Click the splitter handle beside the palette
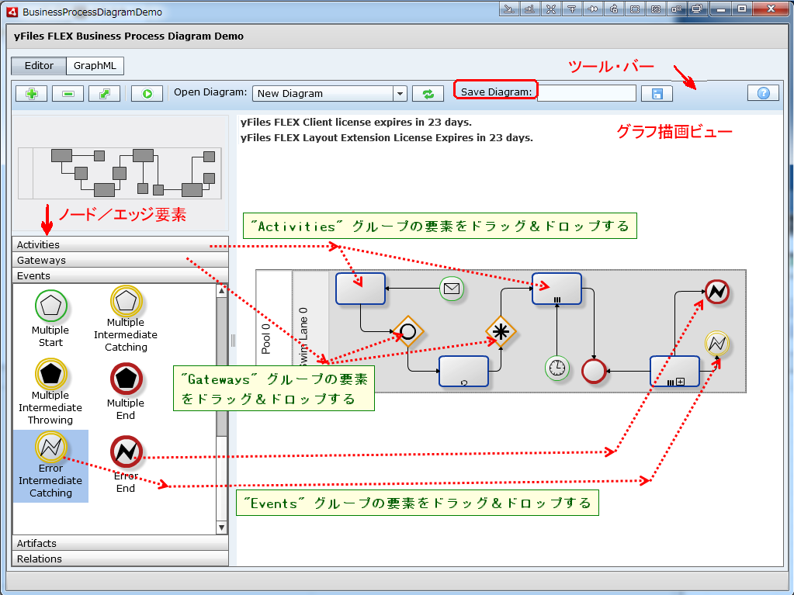Screen dimensions: 794x595 (233, 340)
